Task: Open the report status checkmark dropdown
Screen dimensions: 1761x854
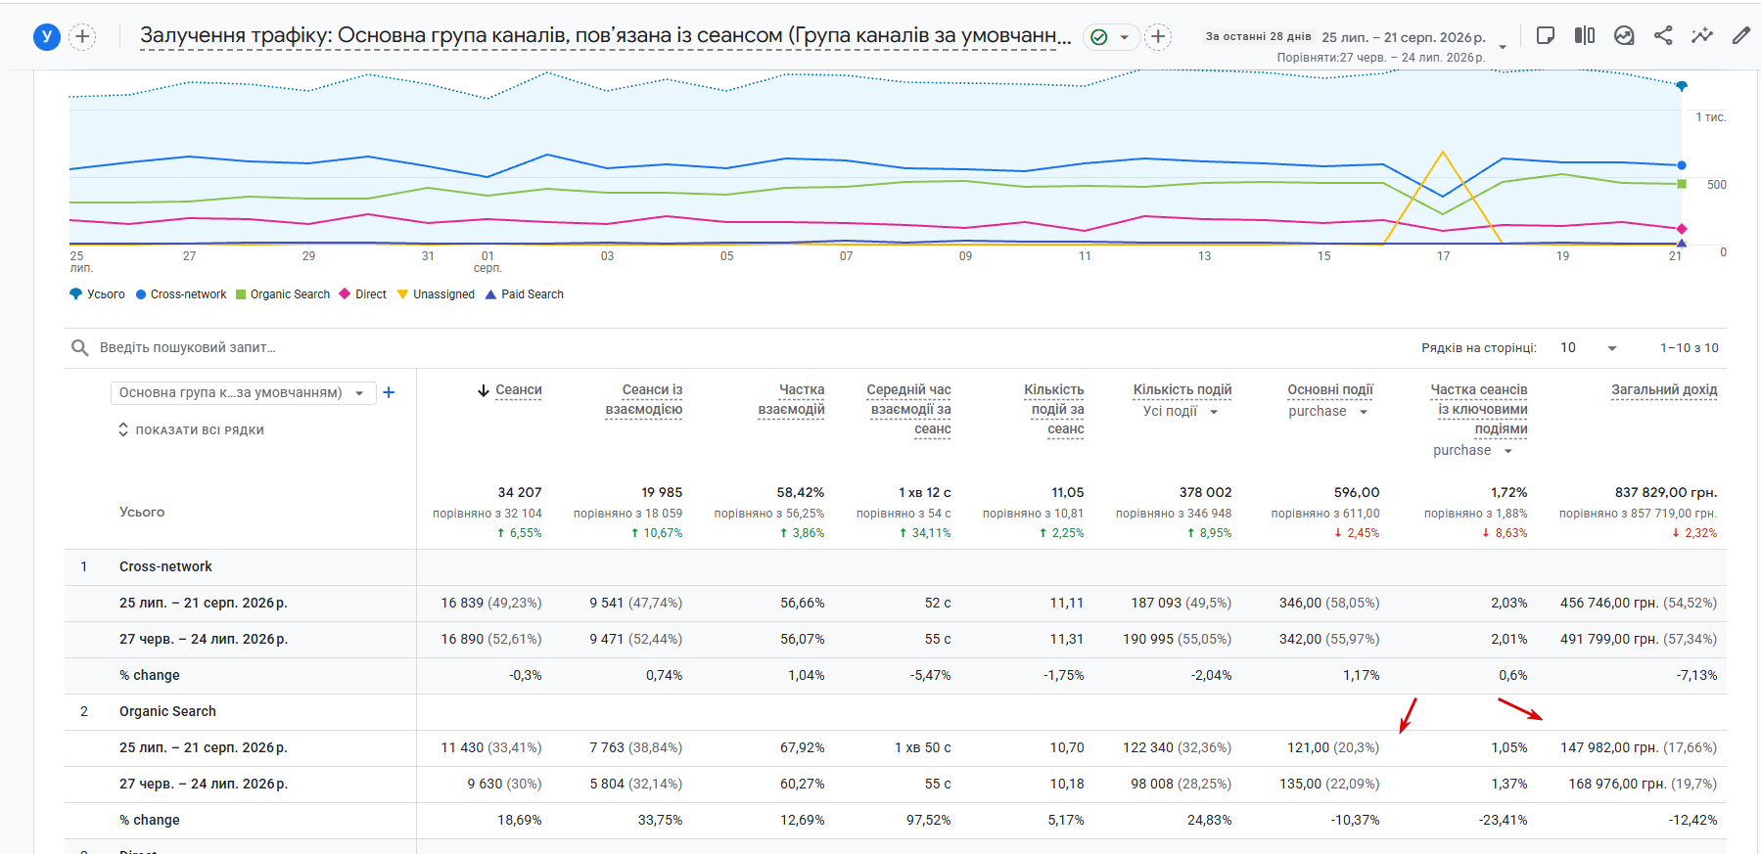Action: pos(1111,37)
